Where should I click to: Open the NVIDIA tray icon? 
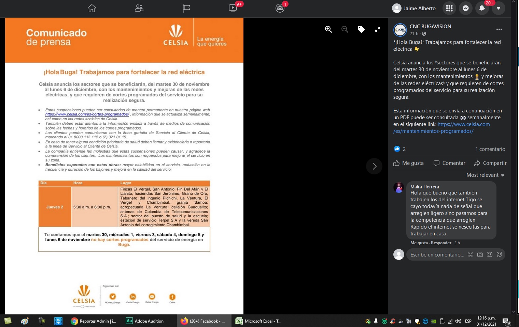point(434,321)
